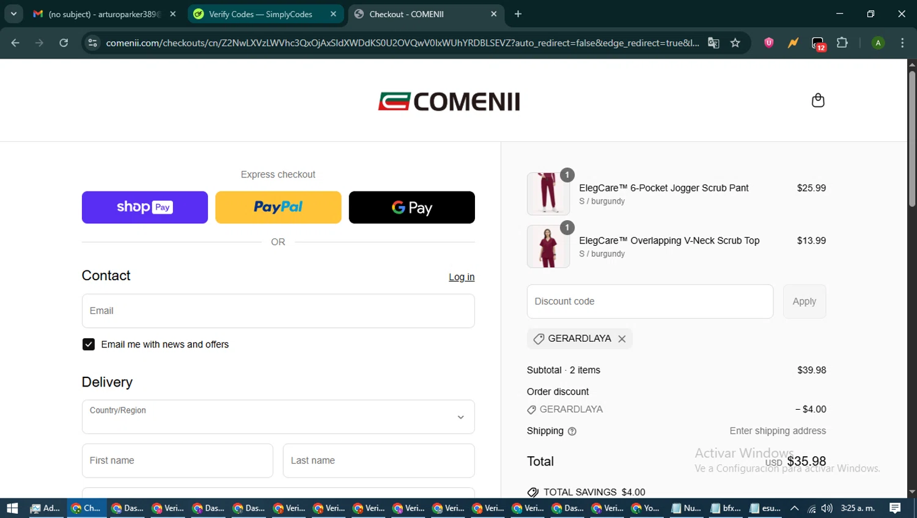This screenshot has width=917, height=518.
Task: Open the Ad... taskbar app
Action: (45, 508)
